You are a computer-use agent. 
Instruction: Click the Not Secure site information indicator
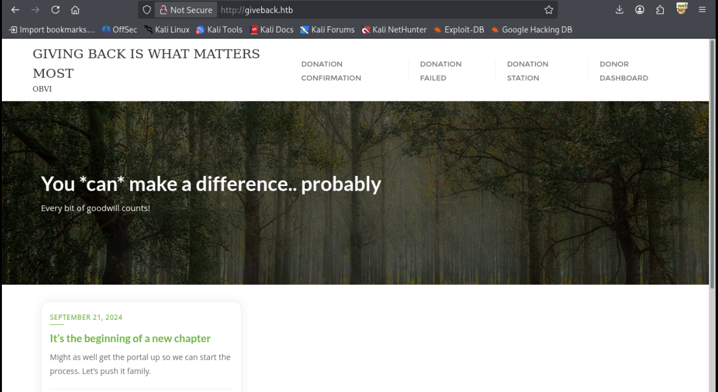186,10
